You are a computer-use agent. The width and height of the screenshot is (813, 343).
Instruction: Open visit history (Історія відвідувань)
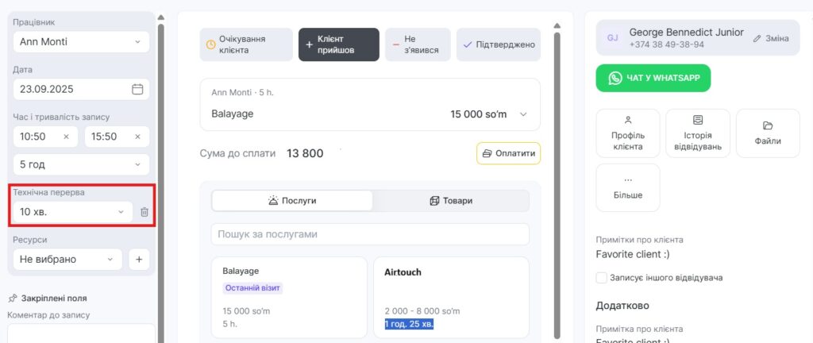pos(697,133)
